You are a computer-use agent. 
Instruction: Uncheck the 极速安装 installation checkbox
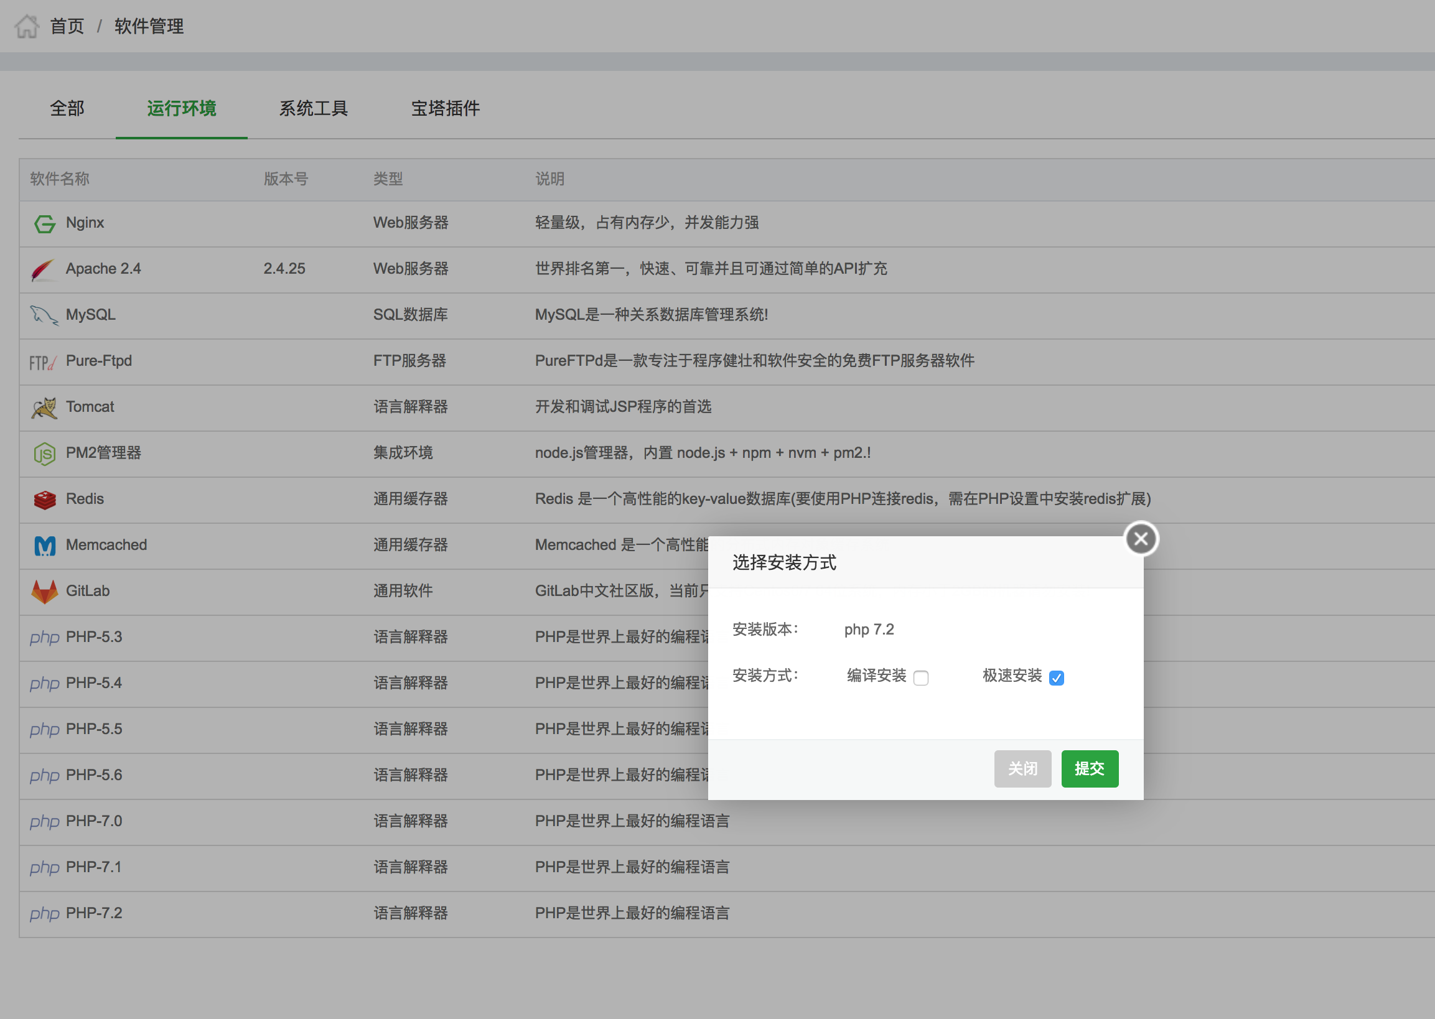(1057, 678)
